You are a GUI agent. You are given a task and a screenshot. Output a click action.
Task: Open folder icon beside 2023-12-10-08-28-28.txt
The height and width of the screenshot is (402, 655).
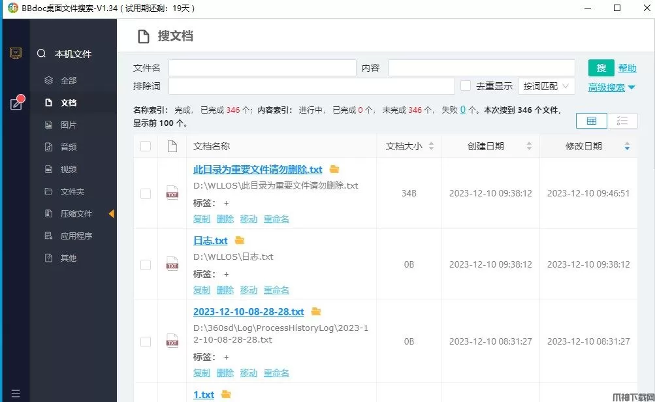coord(316,311)
